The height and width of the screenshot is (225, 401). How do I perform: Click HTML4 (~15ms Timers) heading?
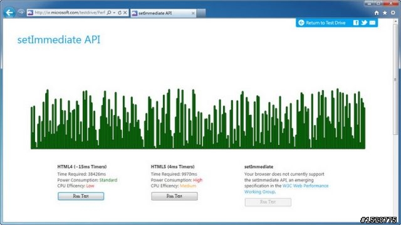pos(82,167)
